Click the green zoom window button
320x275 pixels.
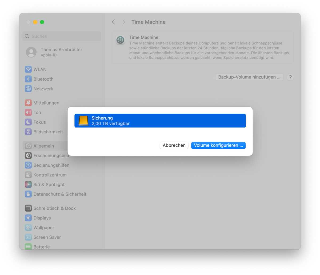[42, 22]
